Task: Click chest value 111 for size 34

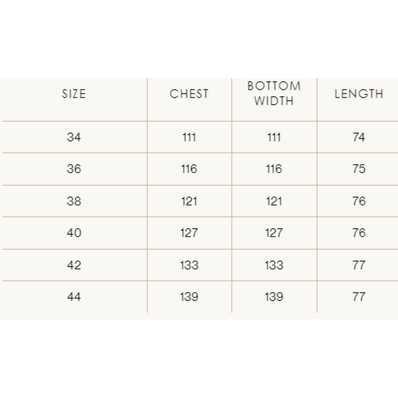Action: tap(189, 137)
